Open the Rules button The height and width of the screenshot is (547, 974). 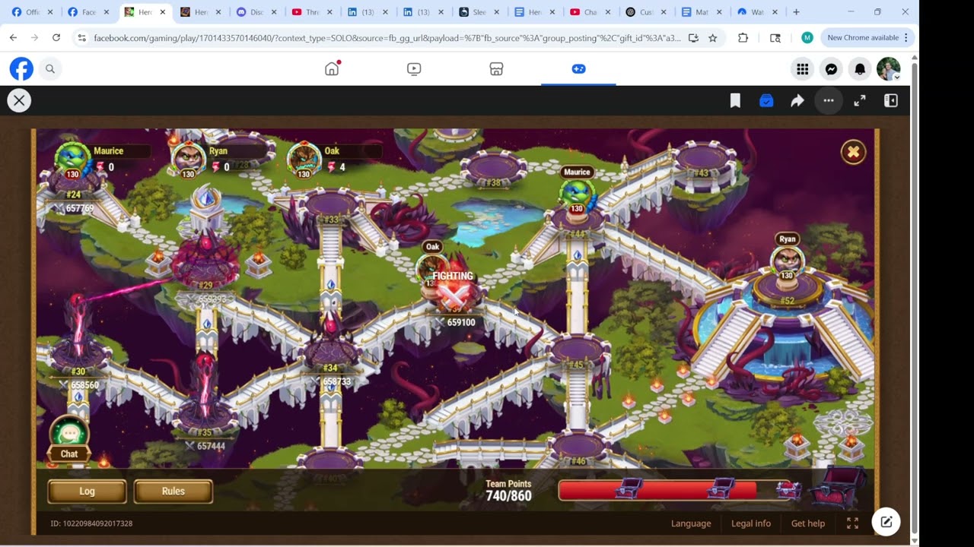(173, 492)
